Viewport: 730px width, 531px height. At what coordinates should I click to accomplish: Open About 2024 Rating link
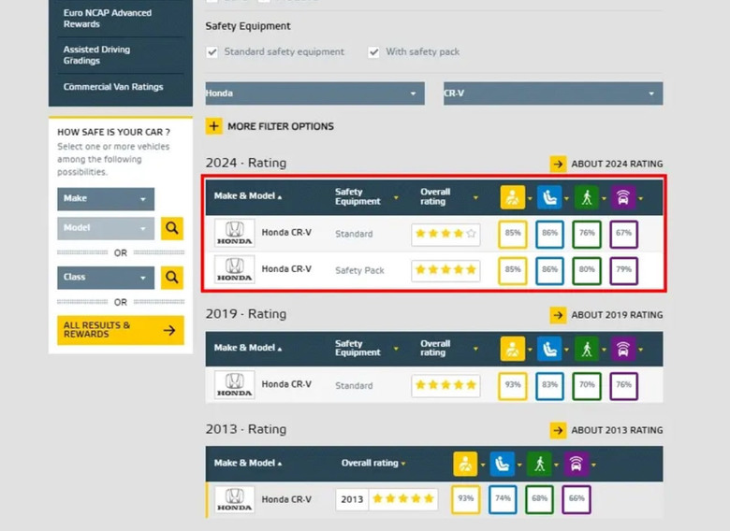coord(617,164)
